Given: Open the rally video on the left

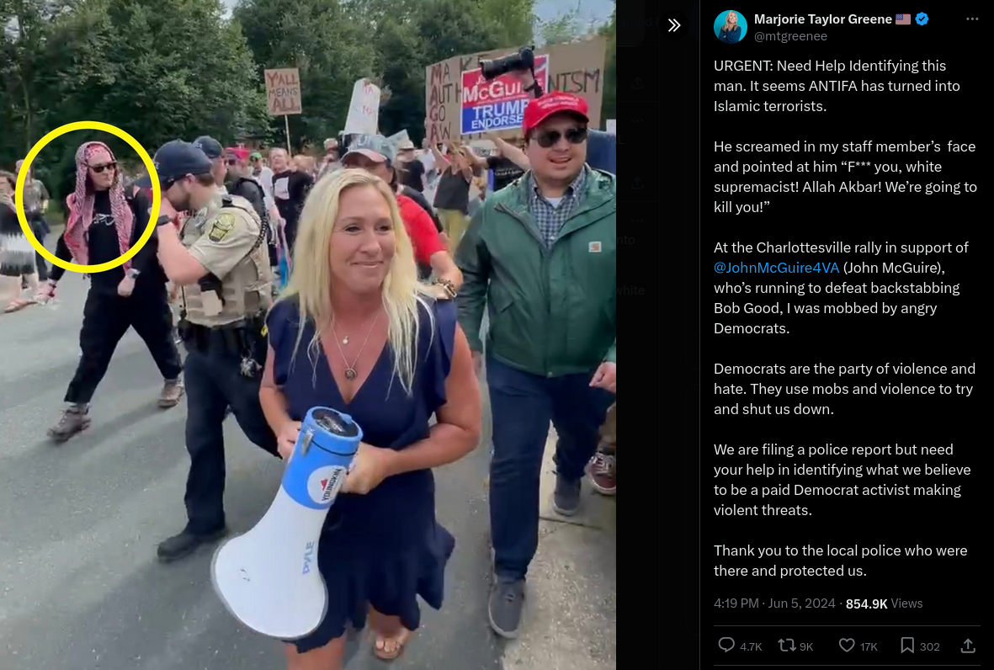Looking at the screenshot, I should point(307,335).
